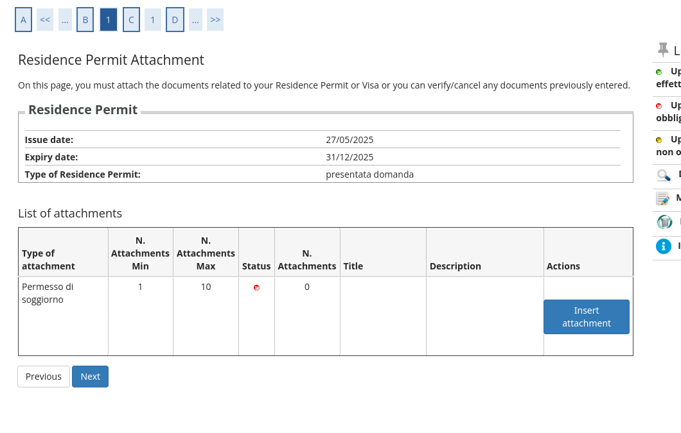Click the magnifying glass icon in the legend
The height and width of the screenshot is (433, 681).
pyautogui.click(x=663, y=175)
